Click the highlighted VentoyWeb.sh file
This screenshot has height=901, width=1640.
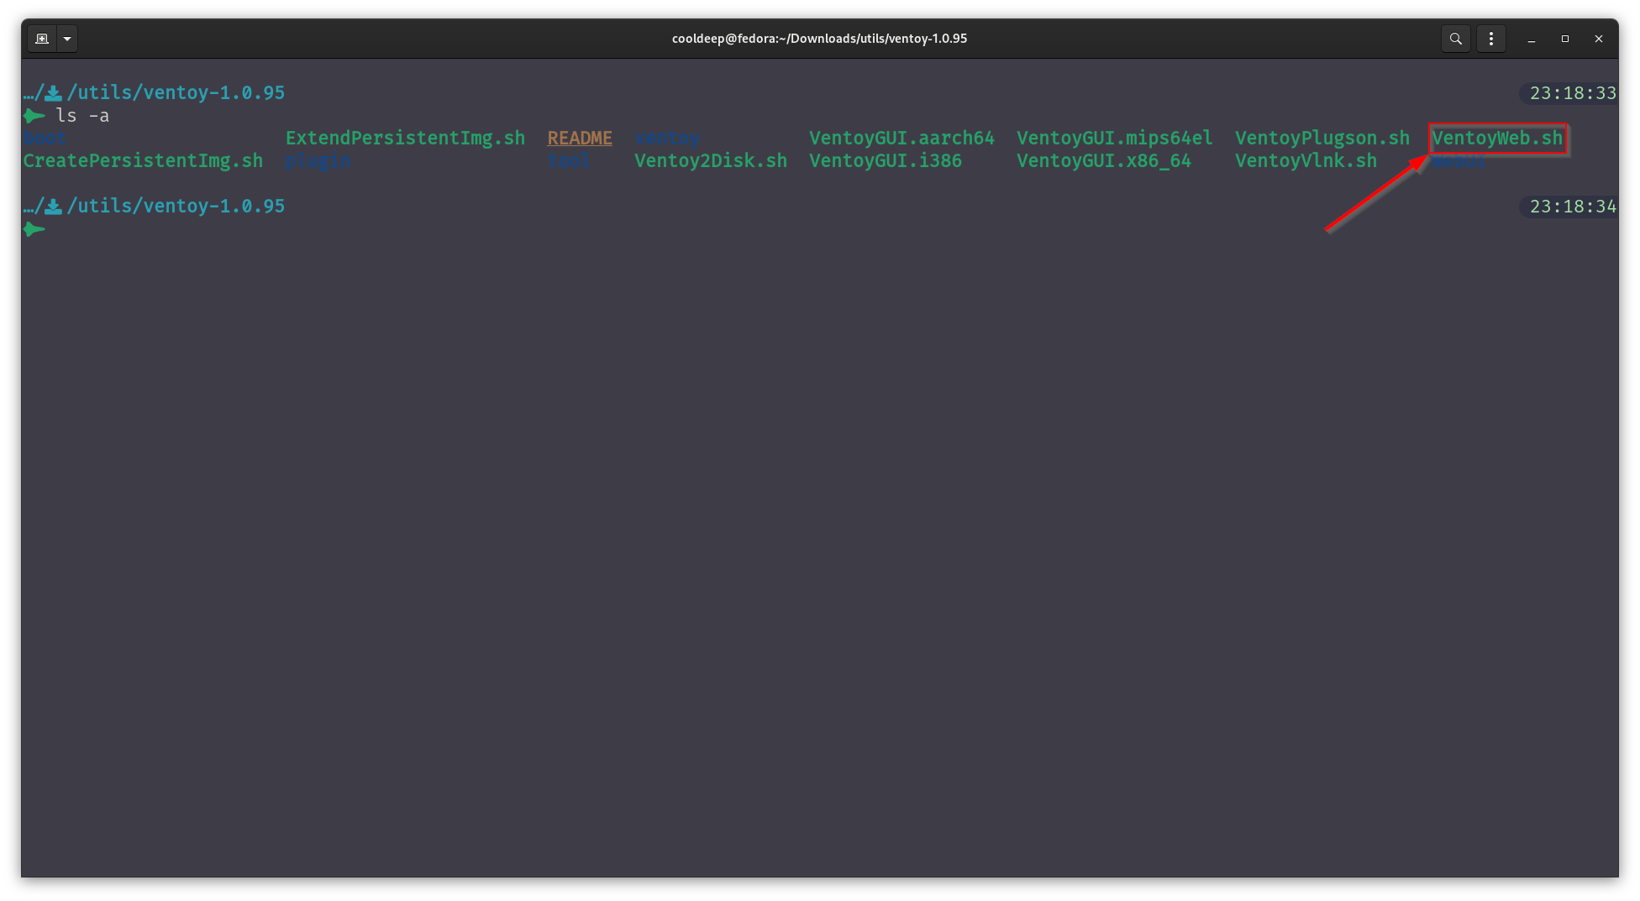1498,138
